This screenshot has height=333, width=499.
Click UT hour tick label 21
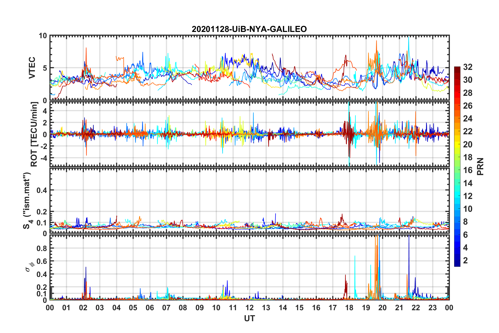coord(399,308)
